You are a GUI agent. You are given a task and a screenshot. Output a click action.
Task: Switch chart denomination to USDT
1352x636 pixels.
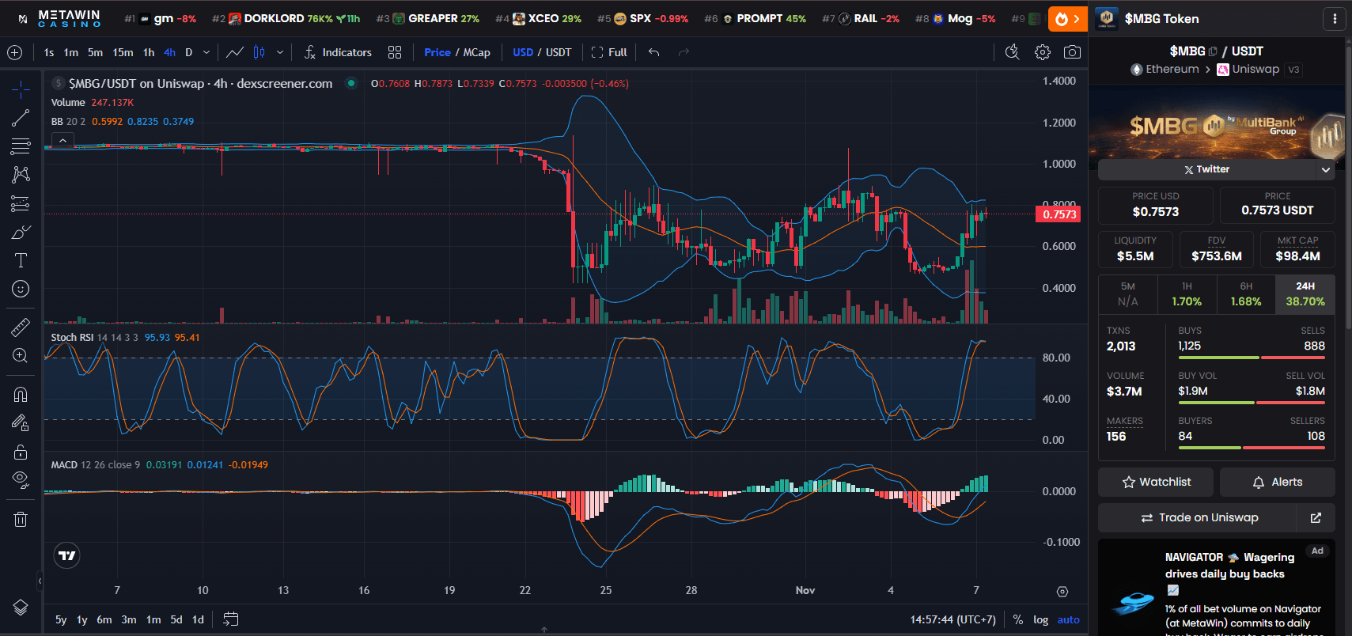tap(559, 52)
